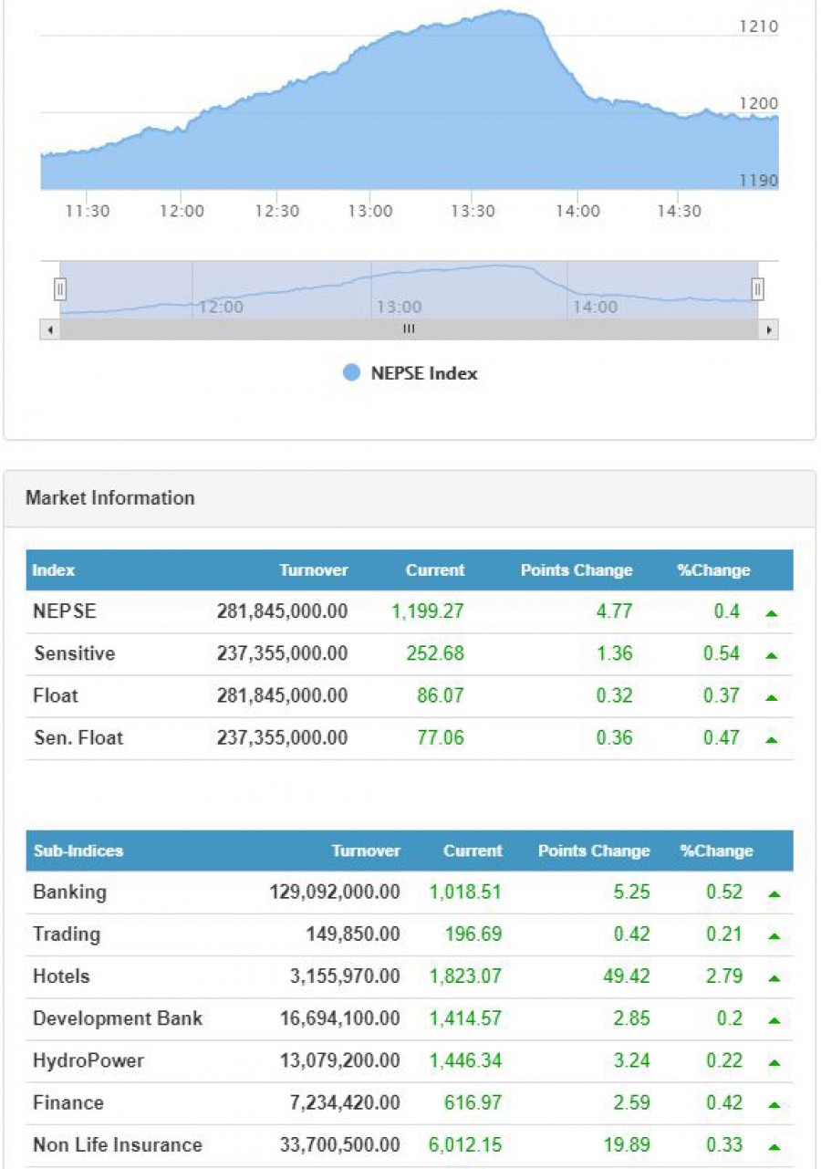This screenshot has width=821, height=1169.
Task: Click the up arrow in HydroPower row
Action: click(774, 1062)
